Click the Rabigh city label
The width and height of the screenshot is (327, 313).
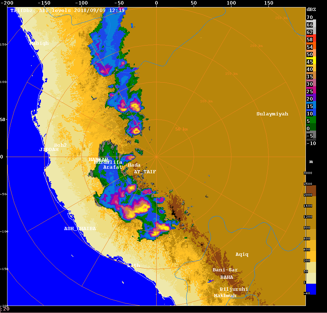(39, 43)
